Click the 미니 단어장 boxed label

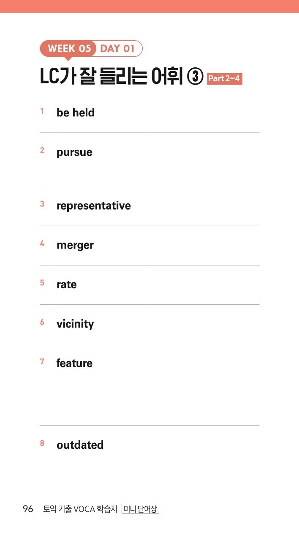[x=140, y=509]
